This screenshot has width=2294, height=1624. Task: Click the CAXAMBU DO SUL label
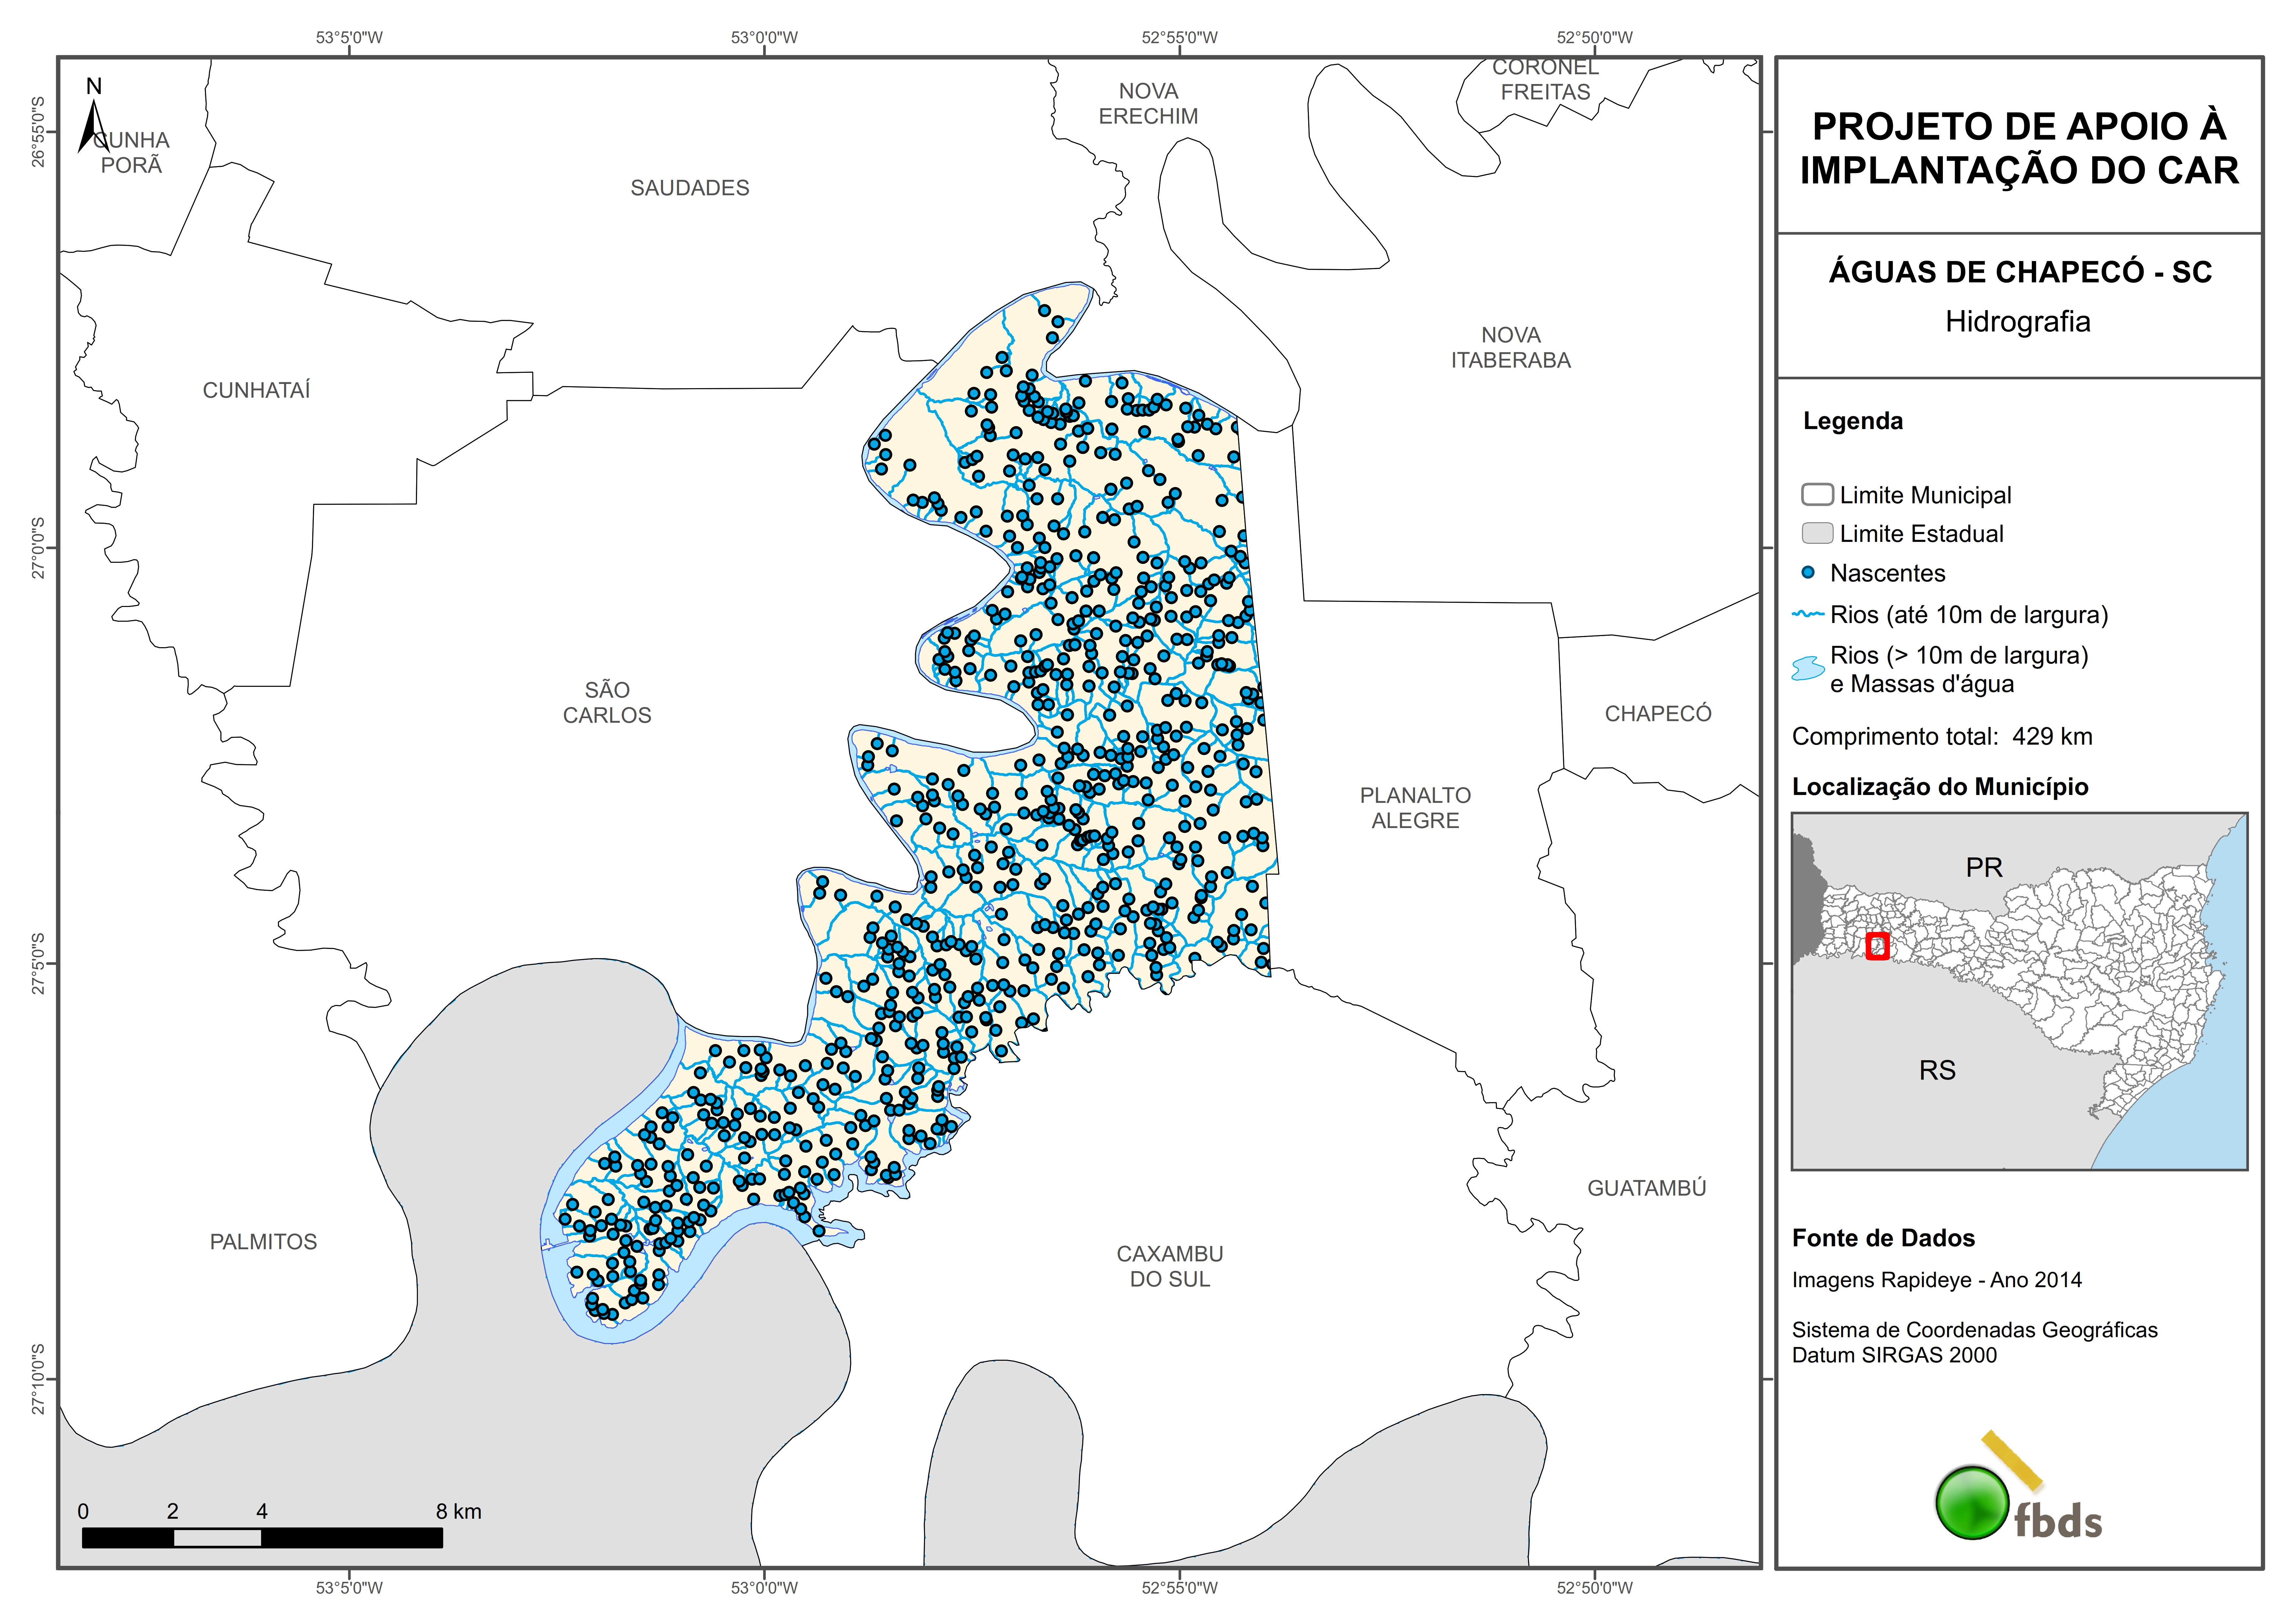click(1170, 1266)
